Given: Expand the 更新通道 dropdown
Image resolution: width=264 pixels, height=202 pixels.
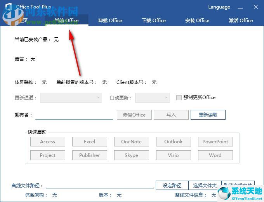Looking at the screenshot, I should point(71,98).
